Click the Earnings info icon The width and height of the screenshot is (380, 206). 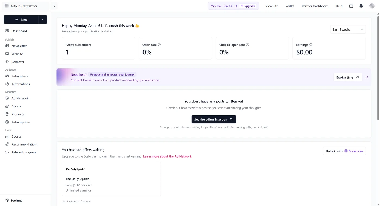point(311,45)
